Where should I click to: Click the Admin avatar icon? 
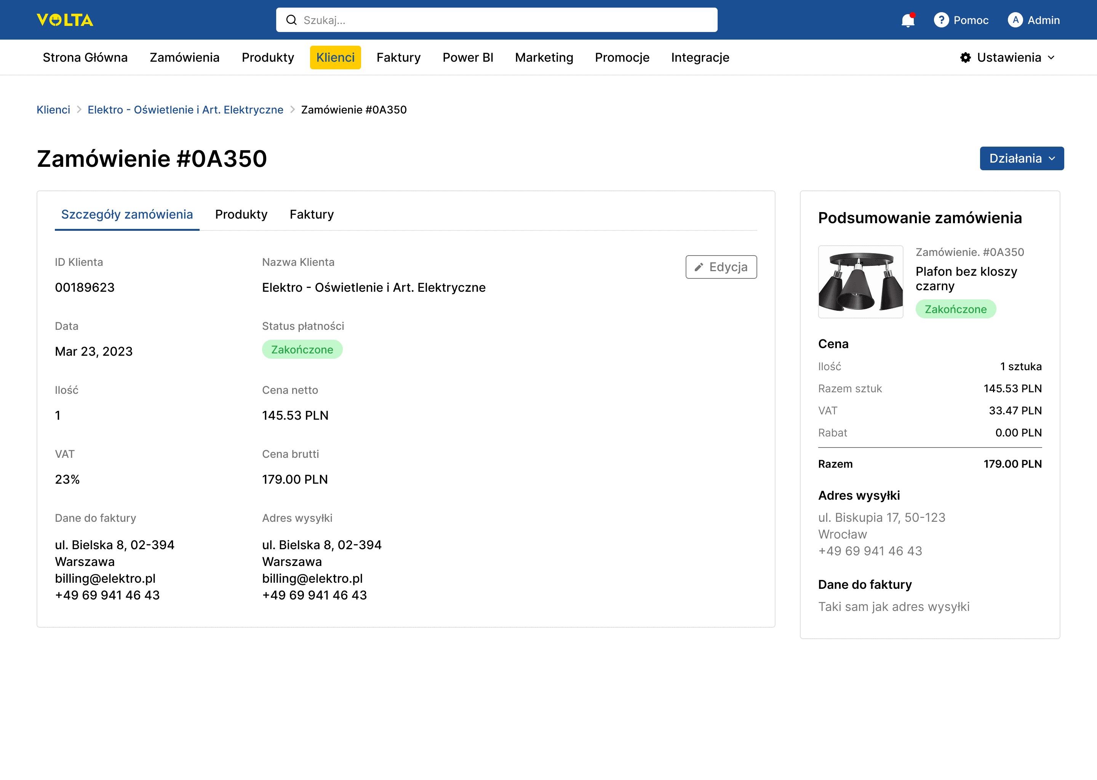click(x=1015, y=20)
